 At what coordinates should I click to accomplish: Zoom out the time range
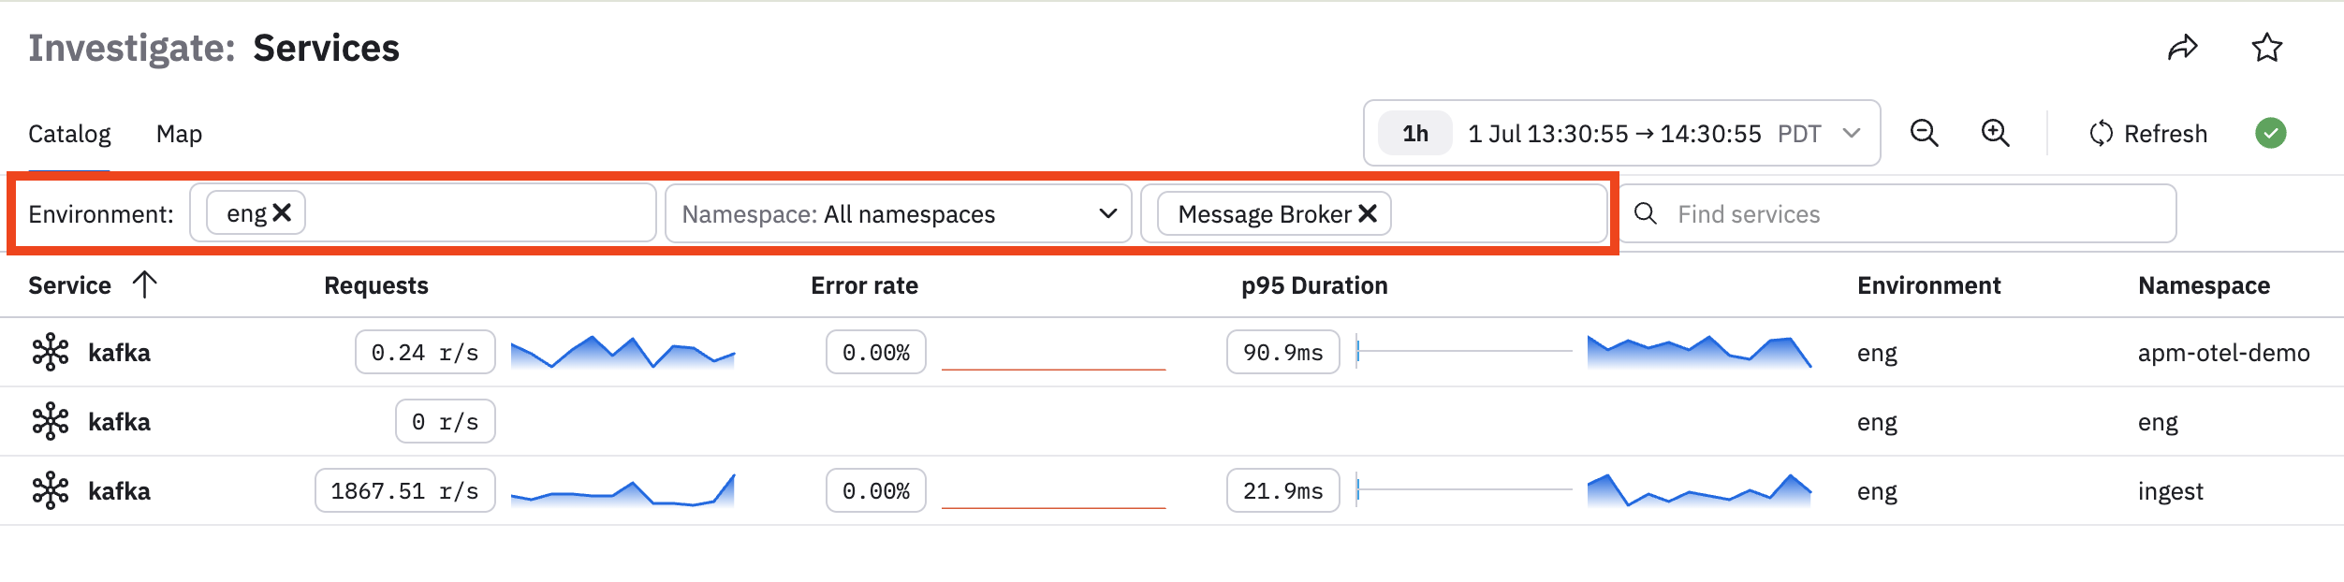click(1924, 133)
